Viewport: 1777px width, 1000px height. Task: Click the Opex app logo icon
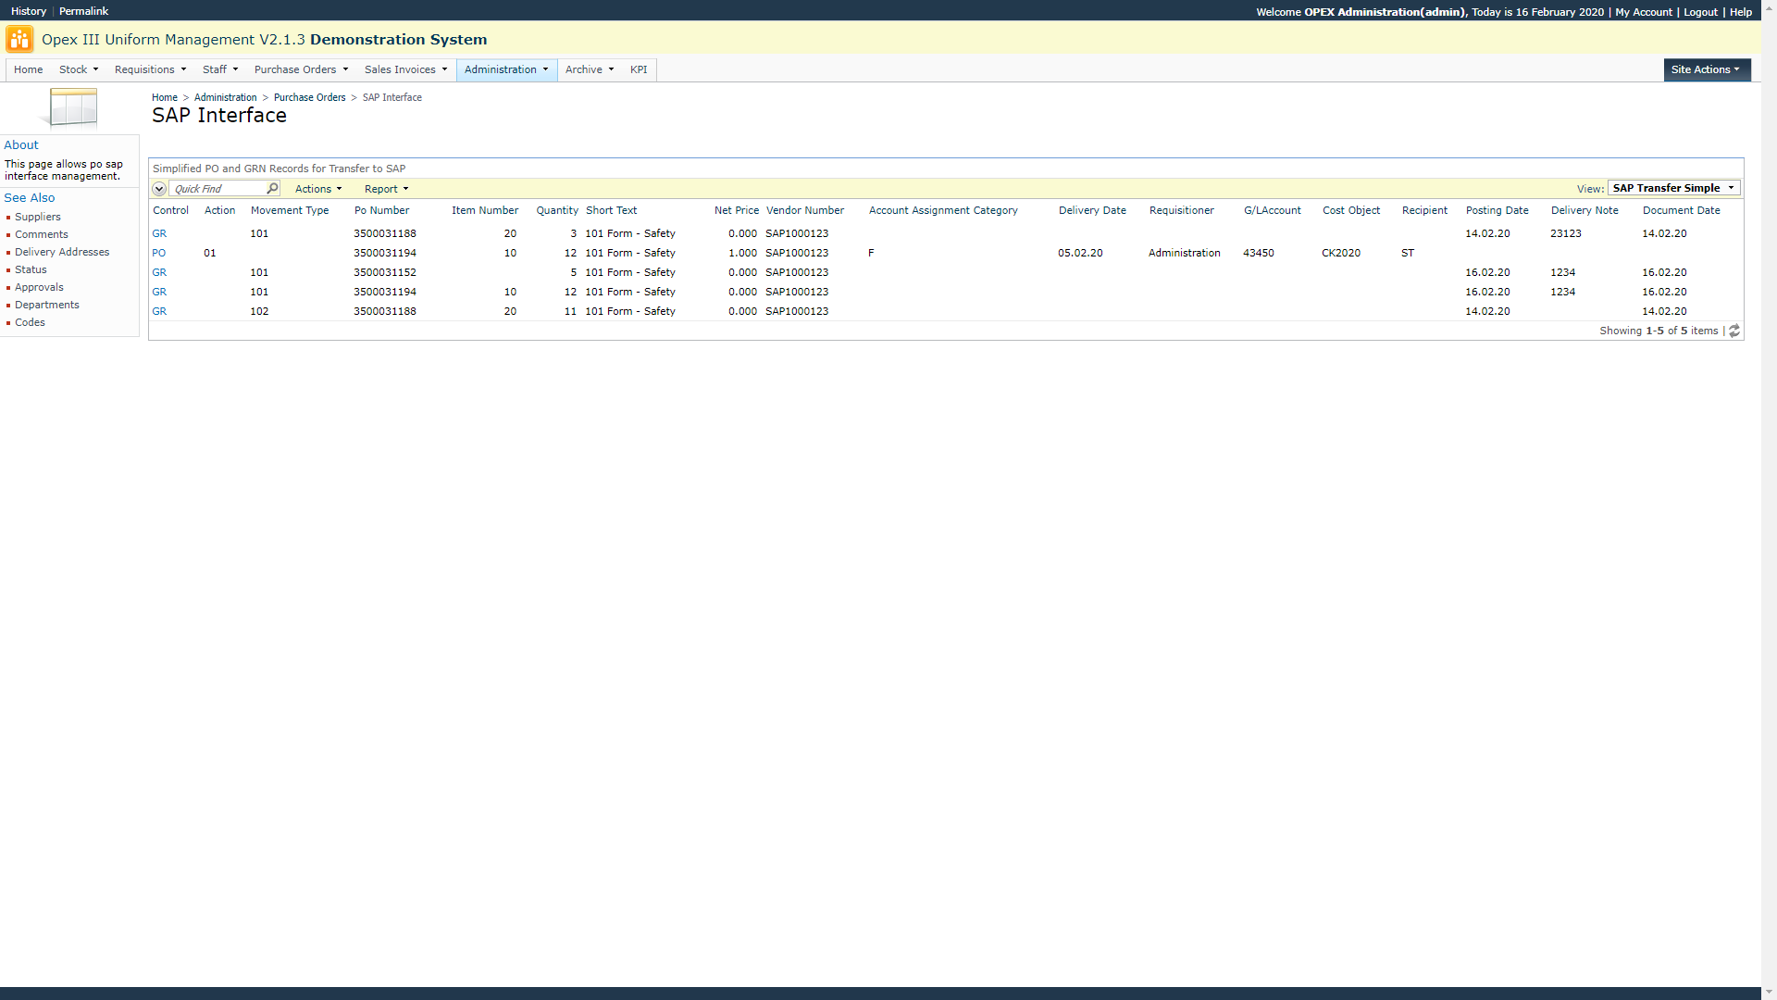click(x=19, y=40)
